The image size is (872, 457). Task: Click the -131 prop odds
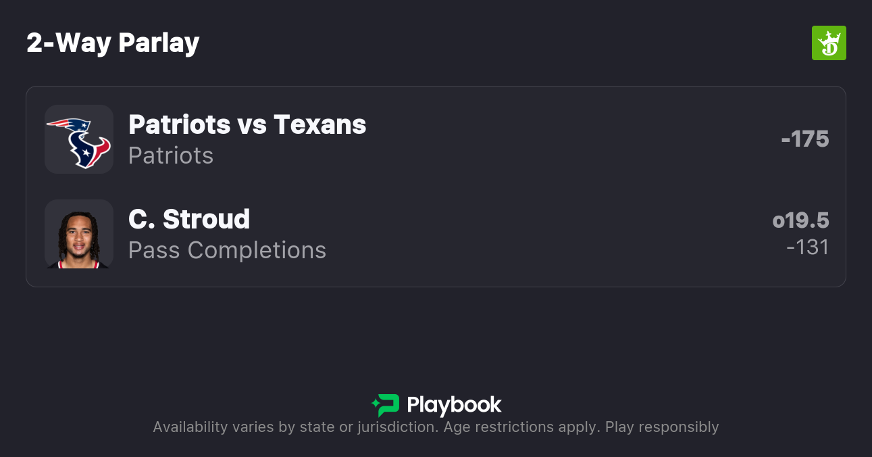[x=807, y=247]
